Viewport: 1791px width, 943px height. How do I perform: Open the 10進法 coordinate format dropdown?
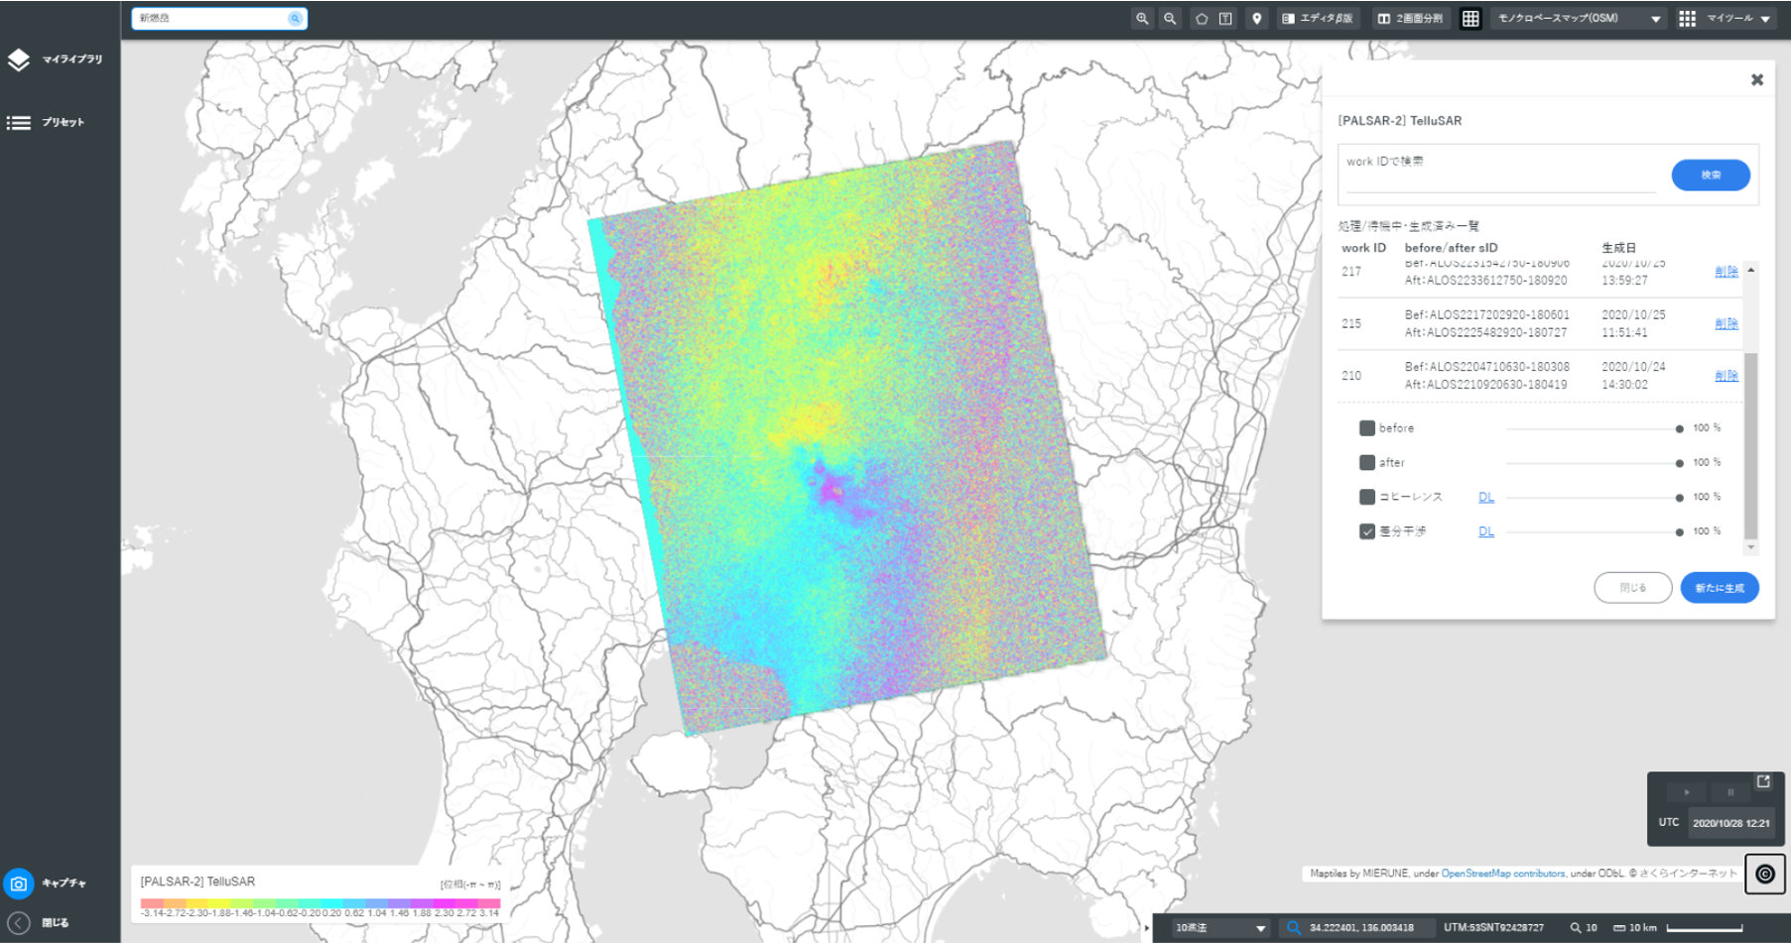tap(1220, 928)
